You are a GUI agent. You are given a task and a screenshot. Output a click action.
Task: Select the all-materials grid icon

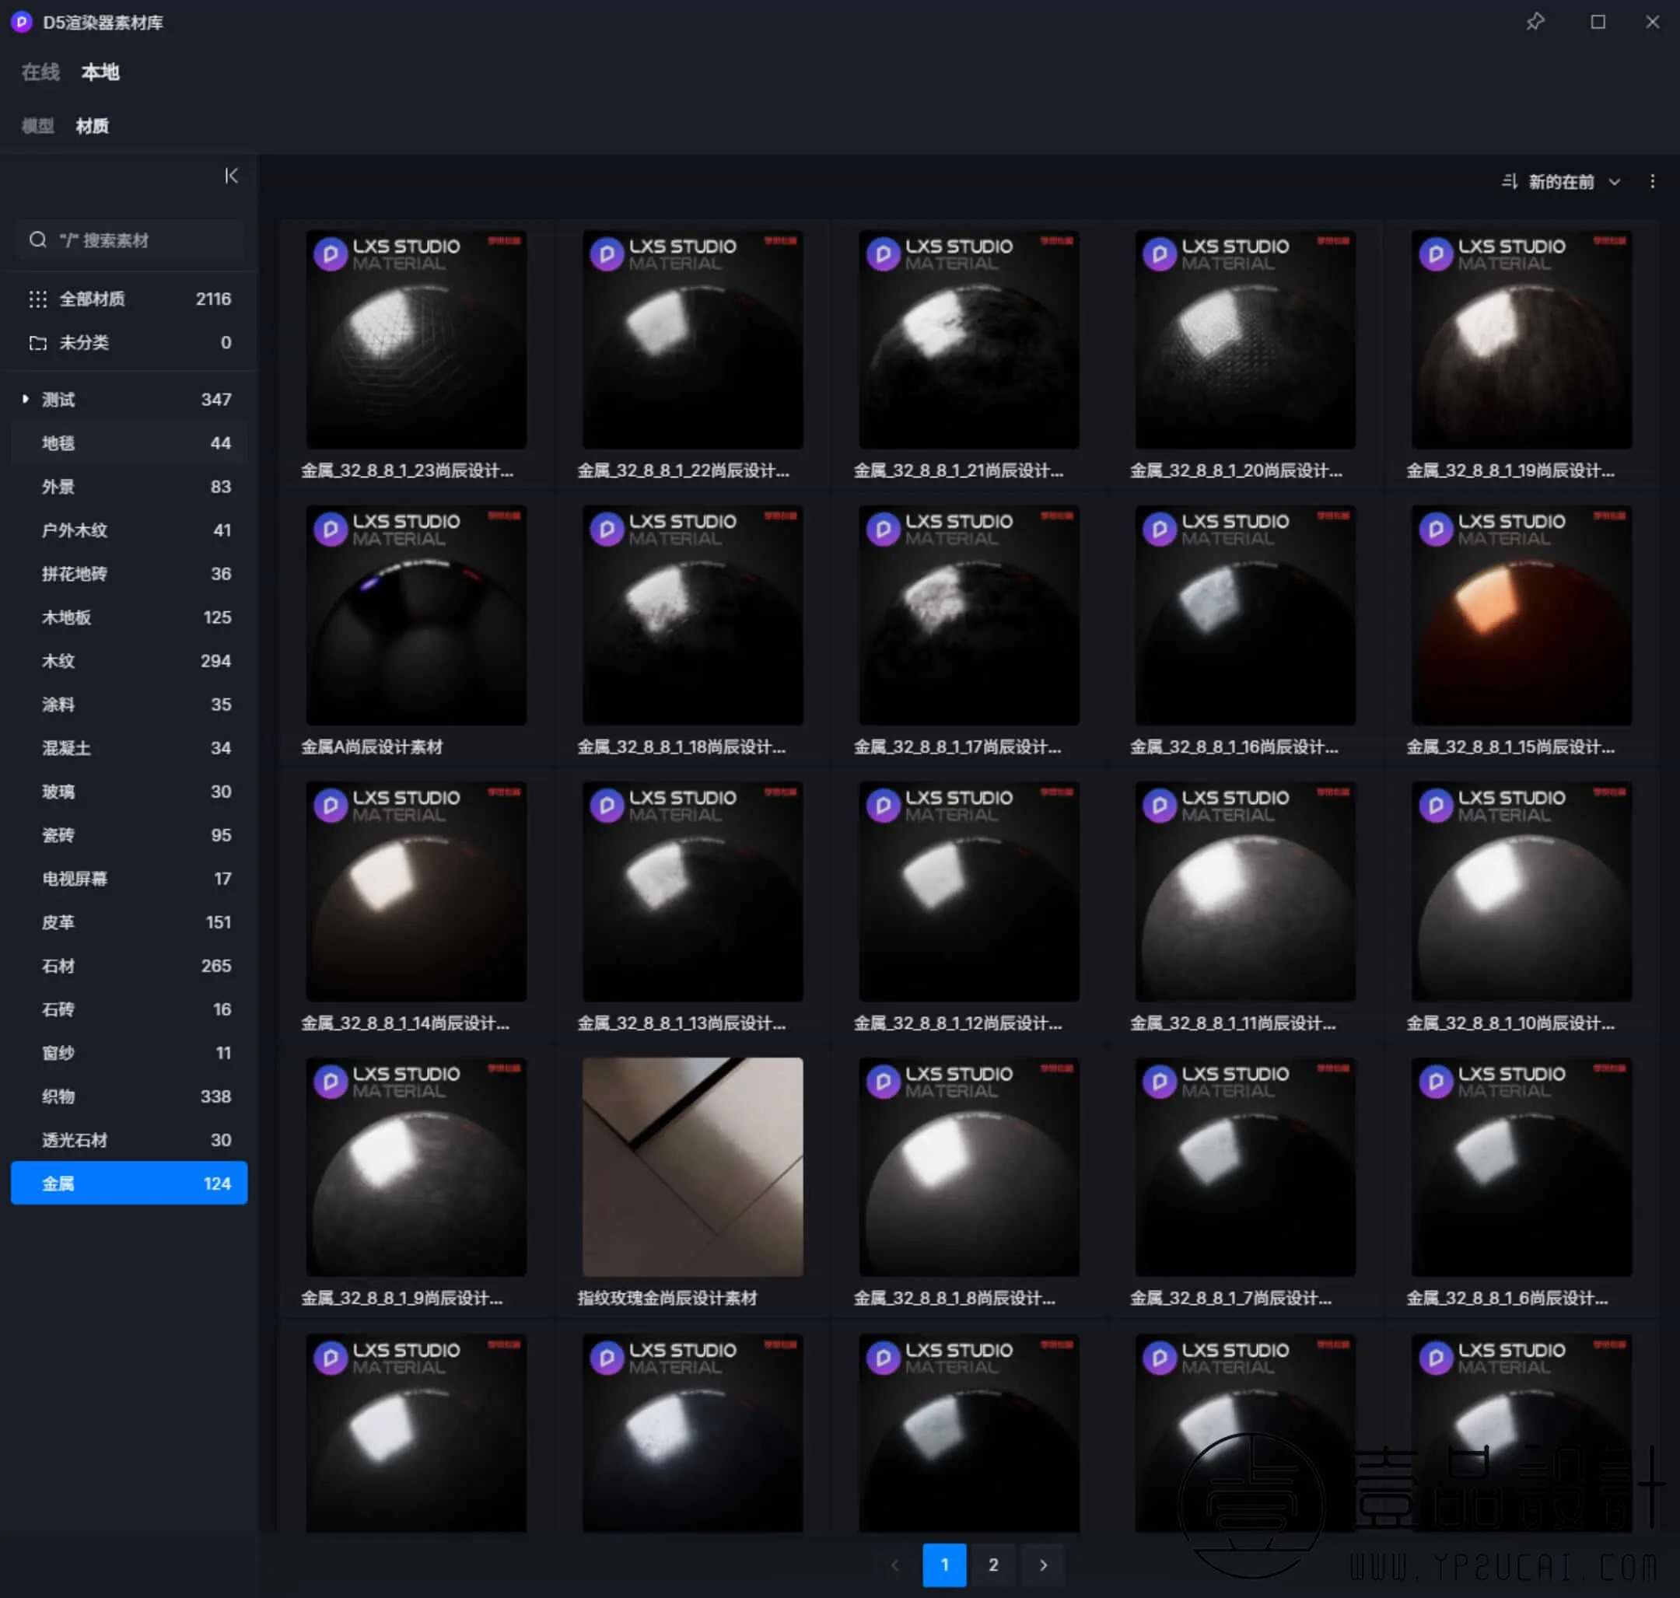point(37,299)
